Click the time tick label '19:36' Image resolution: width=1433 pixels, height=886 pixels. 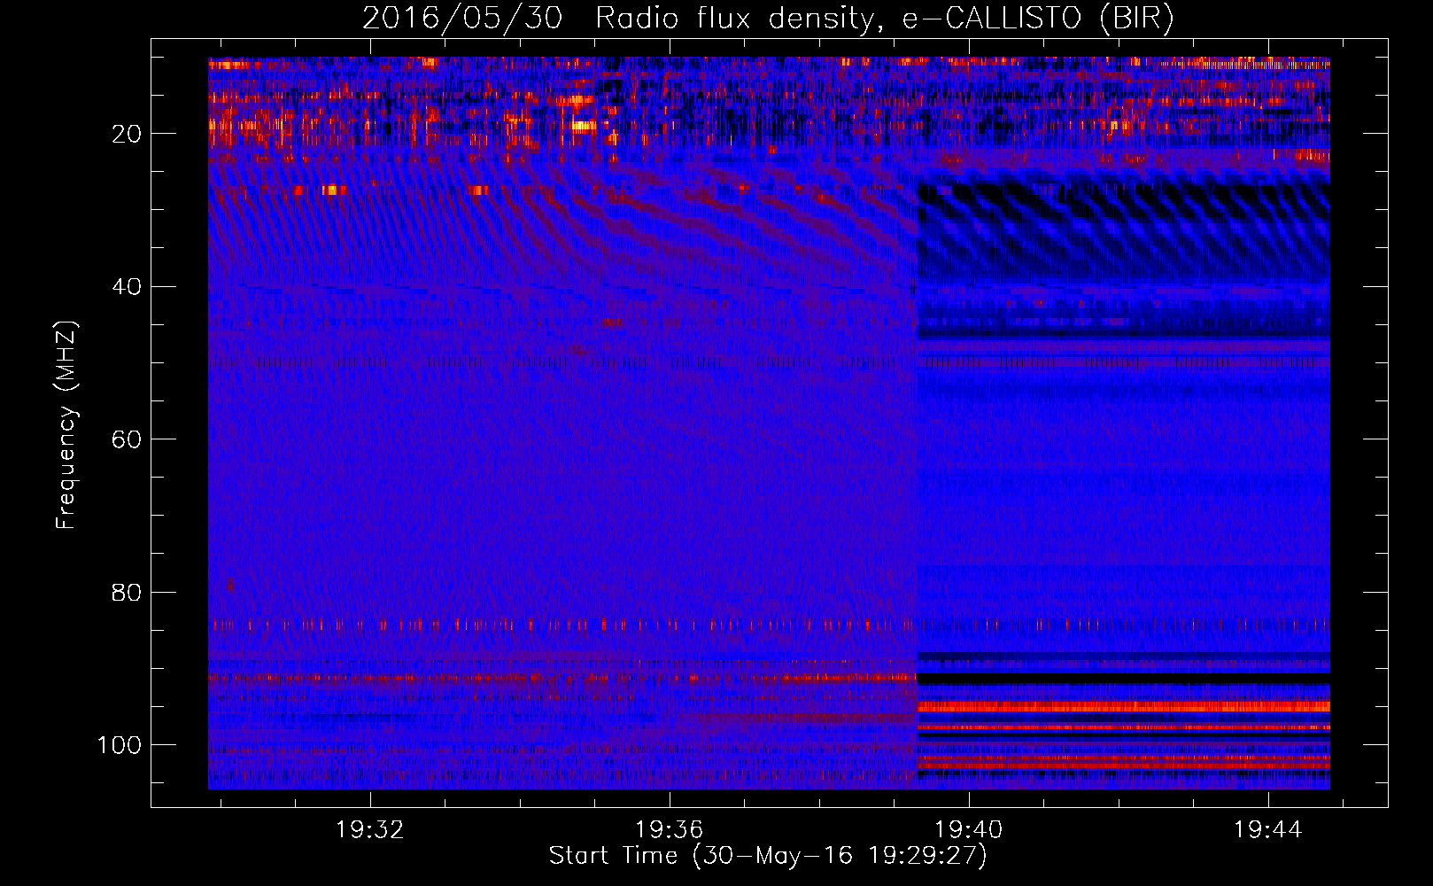pyautogui.click(x=670, y=829)
